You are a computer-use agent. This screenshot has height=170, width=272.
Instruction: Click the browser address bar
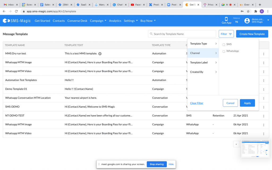point(130,11)
